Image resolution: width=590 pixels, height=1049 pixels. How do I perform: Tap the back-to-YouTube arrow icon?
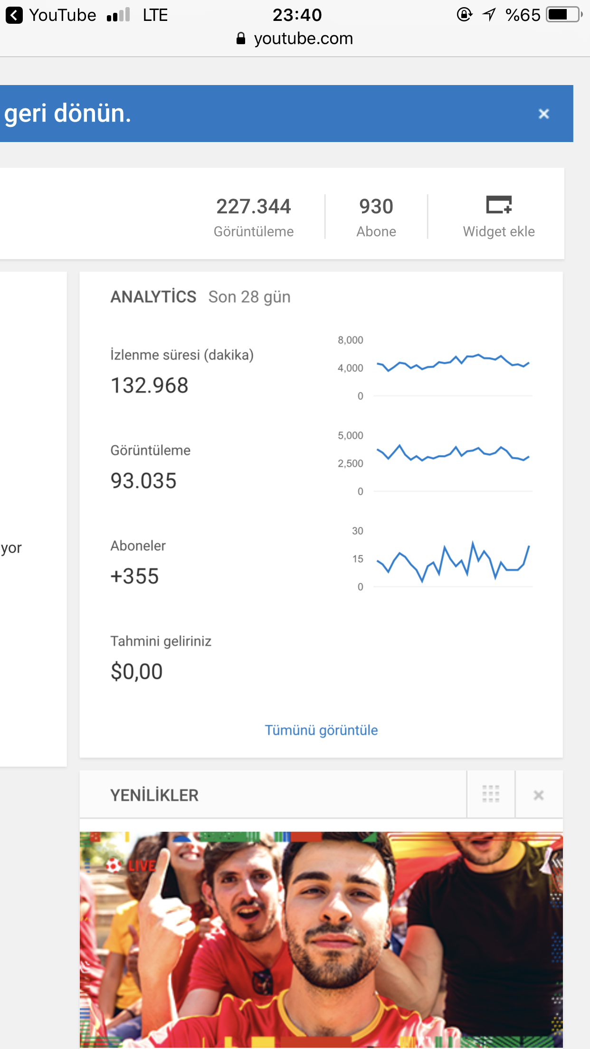coord(14,15)
